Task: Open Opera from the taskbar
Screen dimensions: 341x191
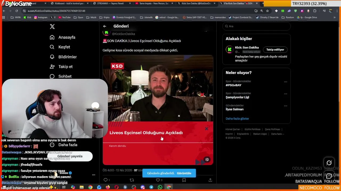Action: tap(116, 187)
